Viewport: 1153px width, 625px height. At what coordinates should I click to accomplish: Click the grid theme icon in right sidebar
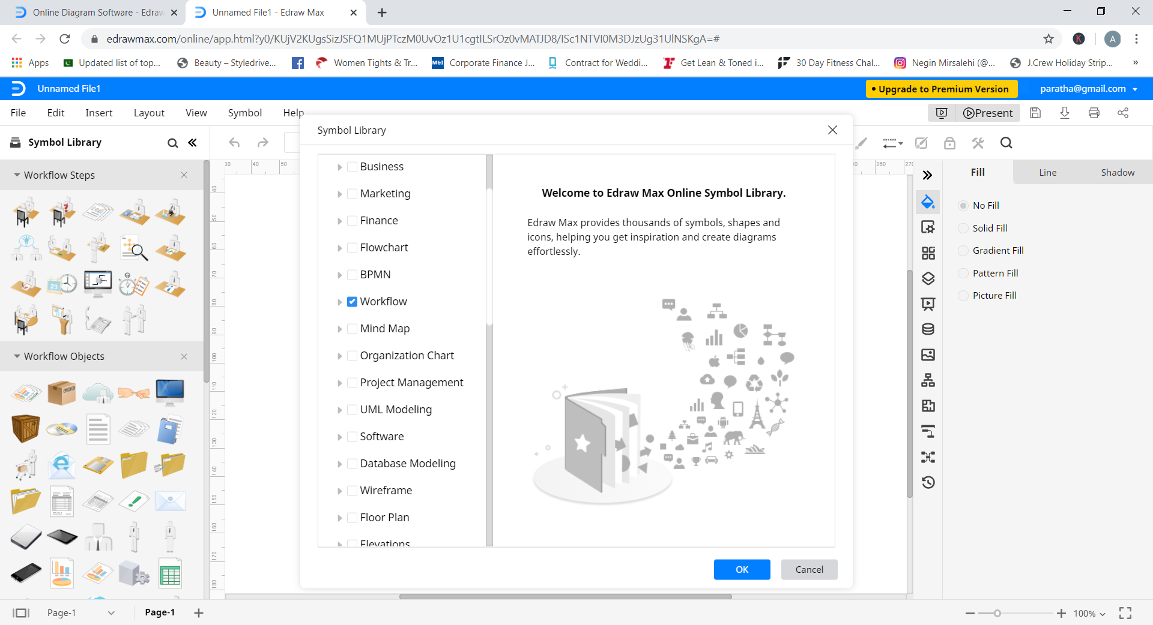pos(928,253)
